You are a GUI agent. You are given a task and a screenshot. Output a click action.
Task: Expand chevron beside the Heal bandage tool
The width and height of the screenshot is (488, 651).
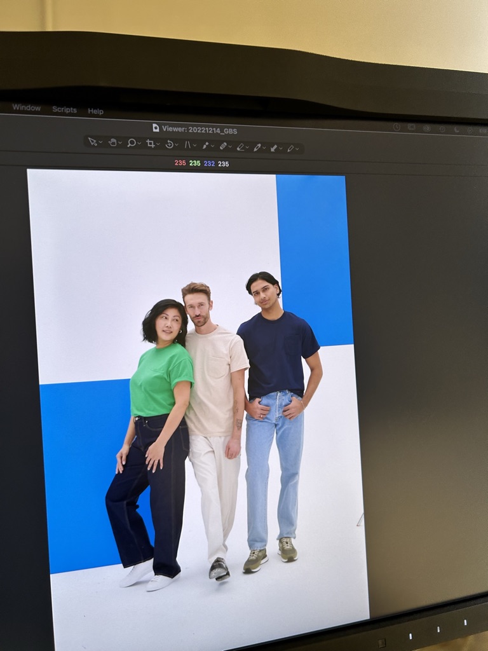(x=230, y=146)
